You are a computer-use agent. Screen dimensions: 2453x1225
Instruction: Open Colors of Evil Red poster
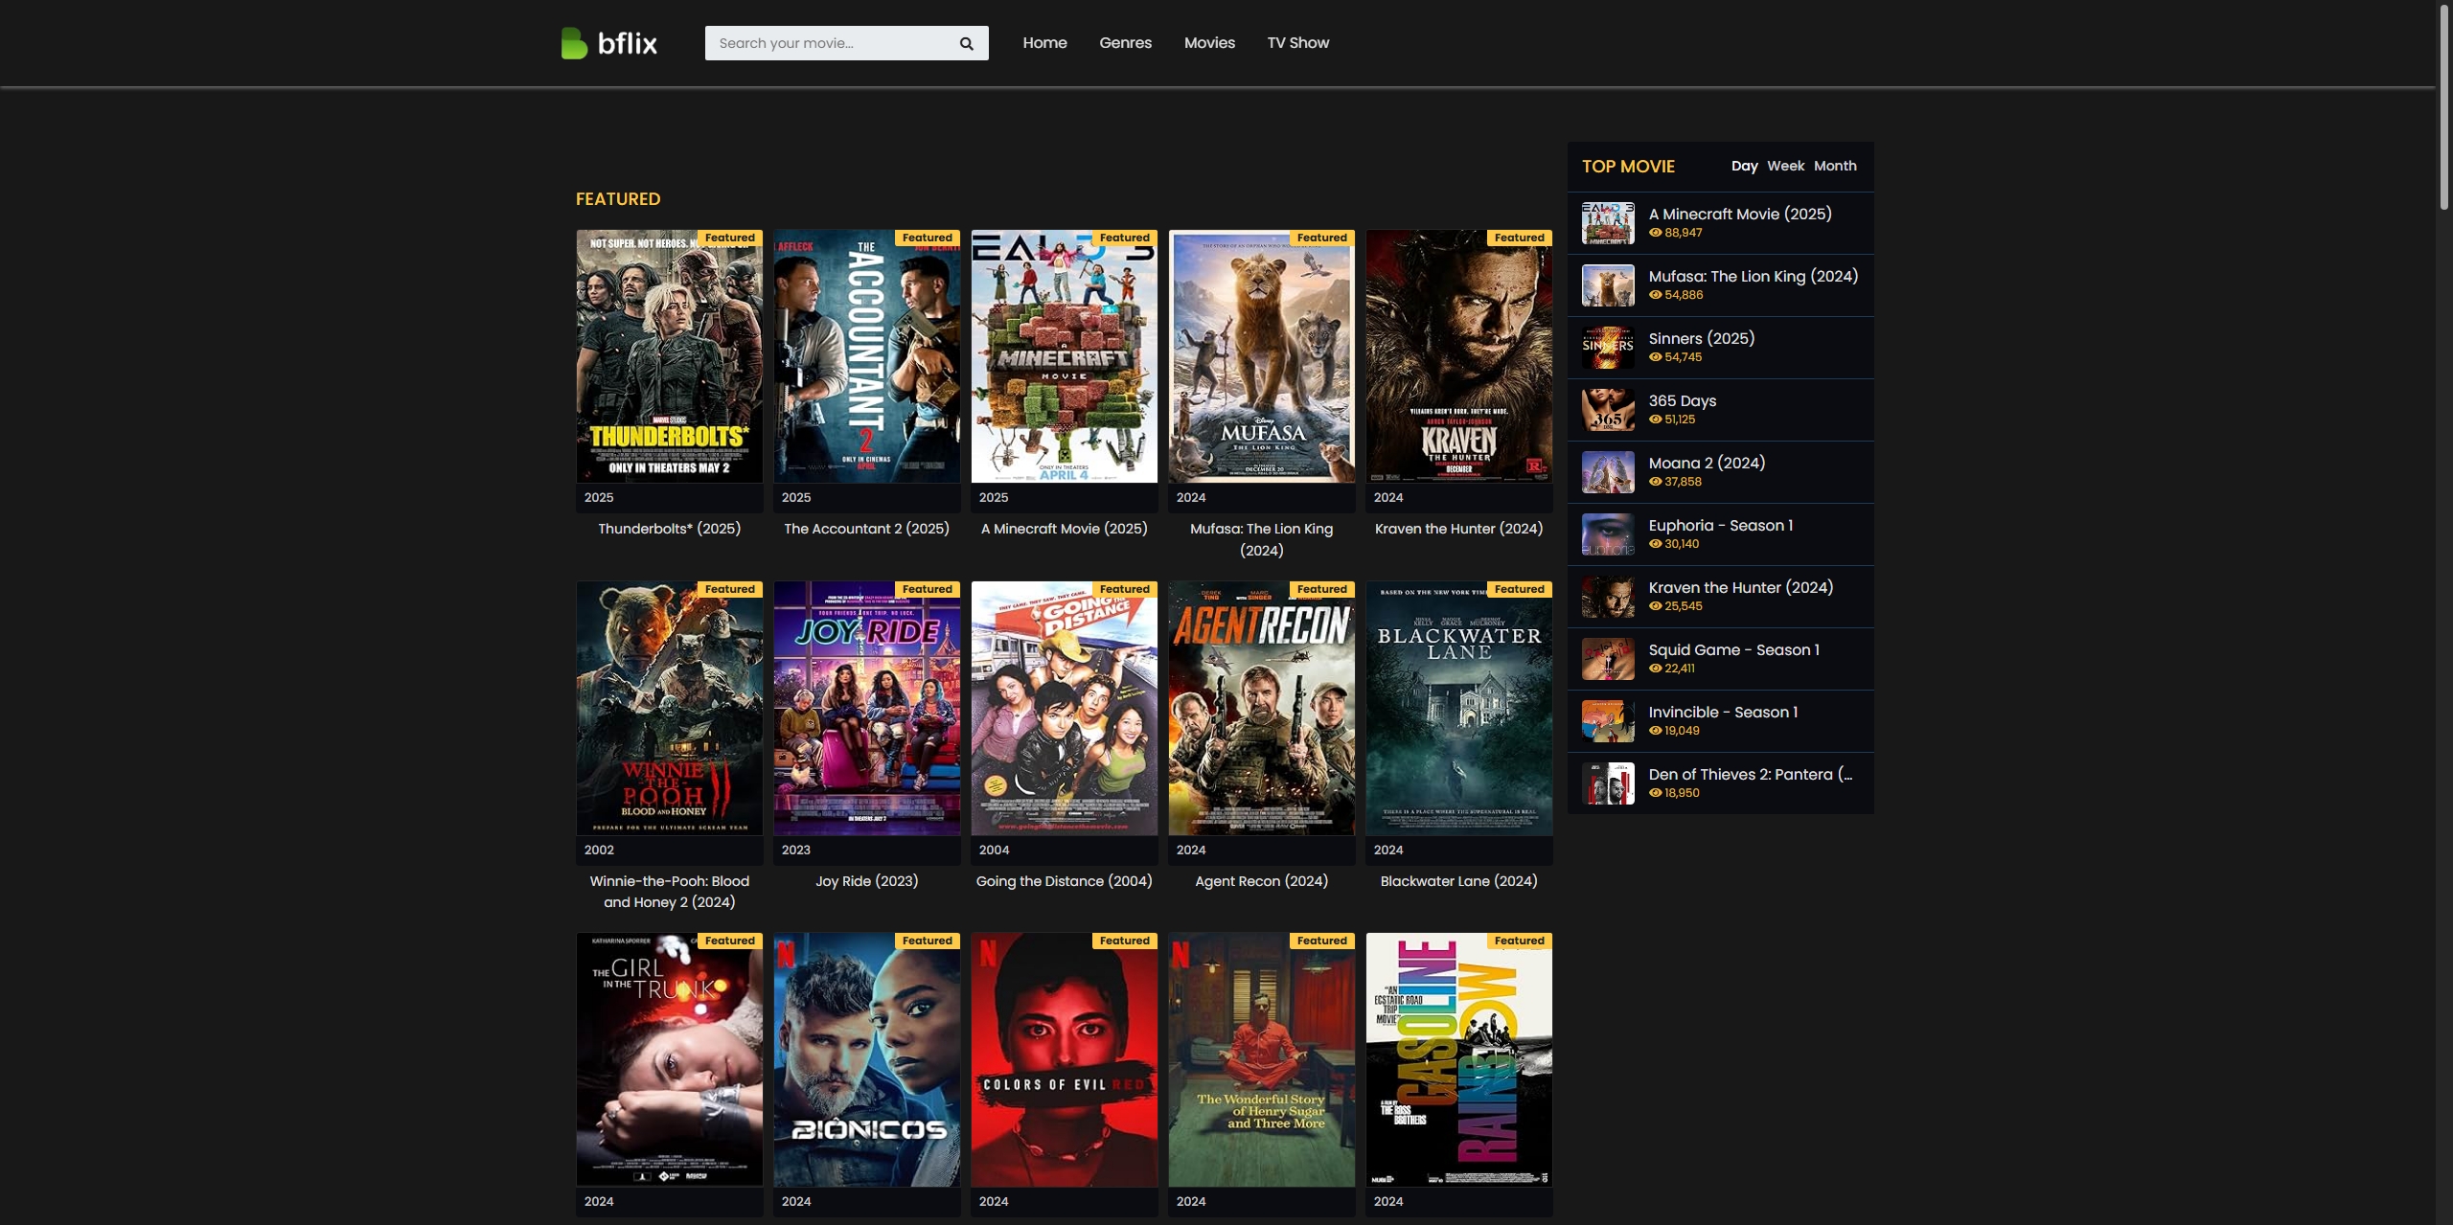1064,1059
